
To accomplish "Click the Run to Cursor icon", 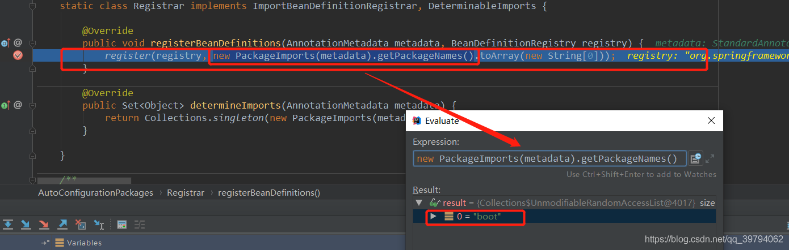I will click(x=99, y=225).
